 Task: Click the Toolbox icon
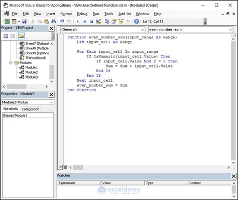[128, 21]
